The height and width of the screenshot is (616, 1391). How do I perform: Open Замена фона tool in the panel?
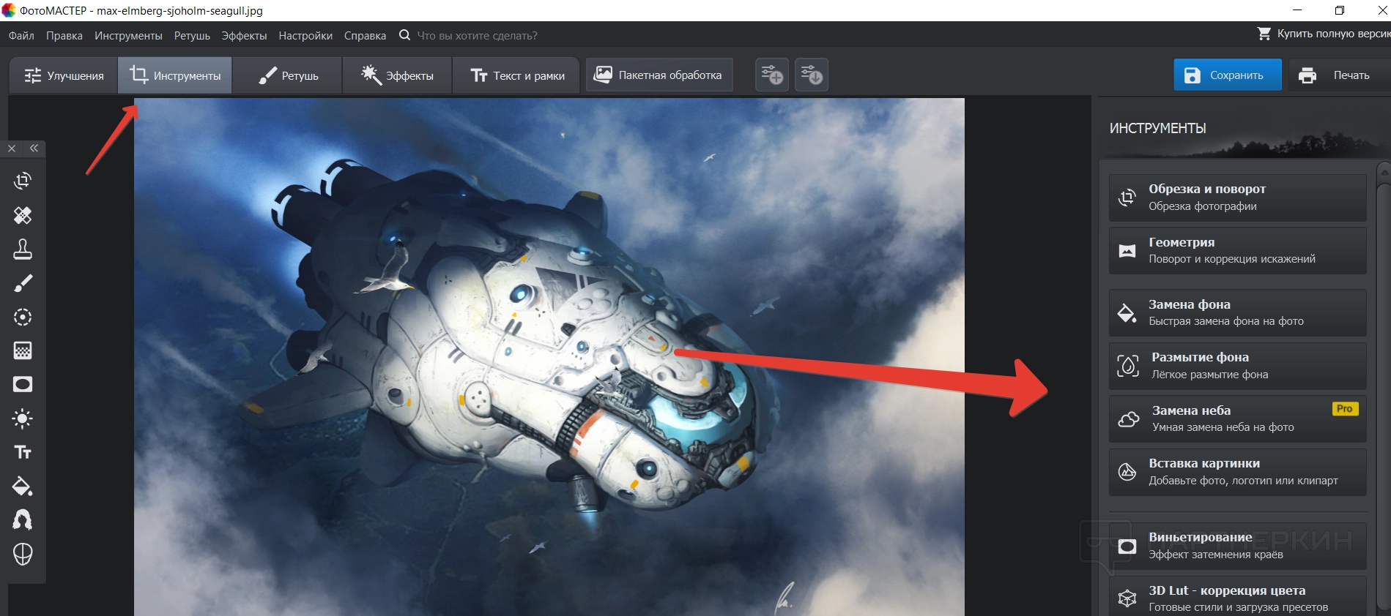(1237, 312)
